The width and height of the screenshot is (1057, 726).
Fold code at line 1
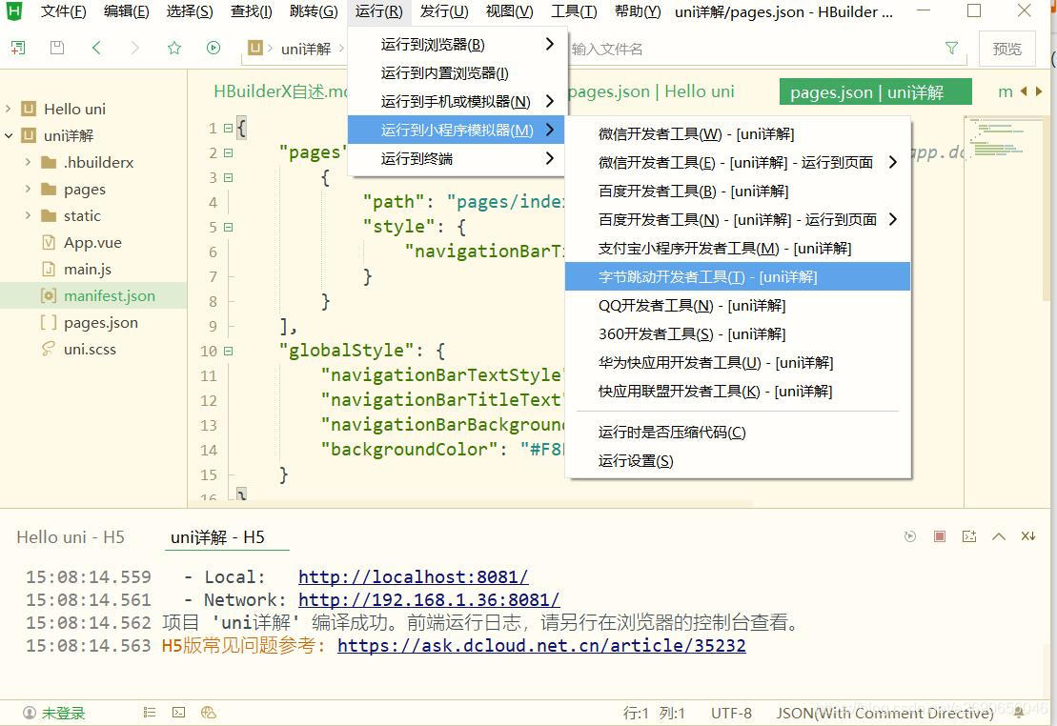click(228, 128)
